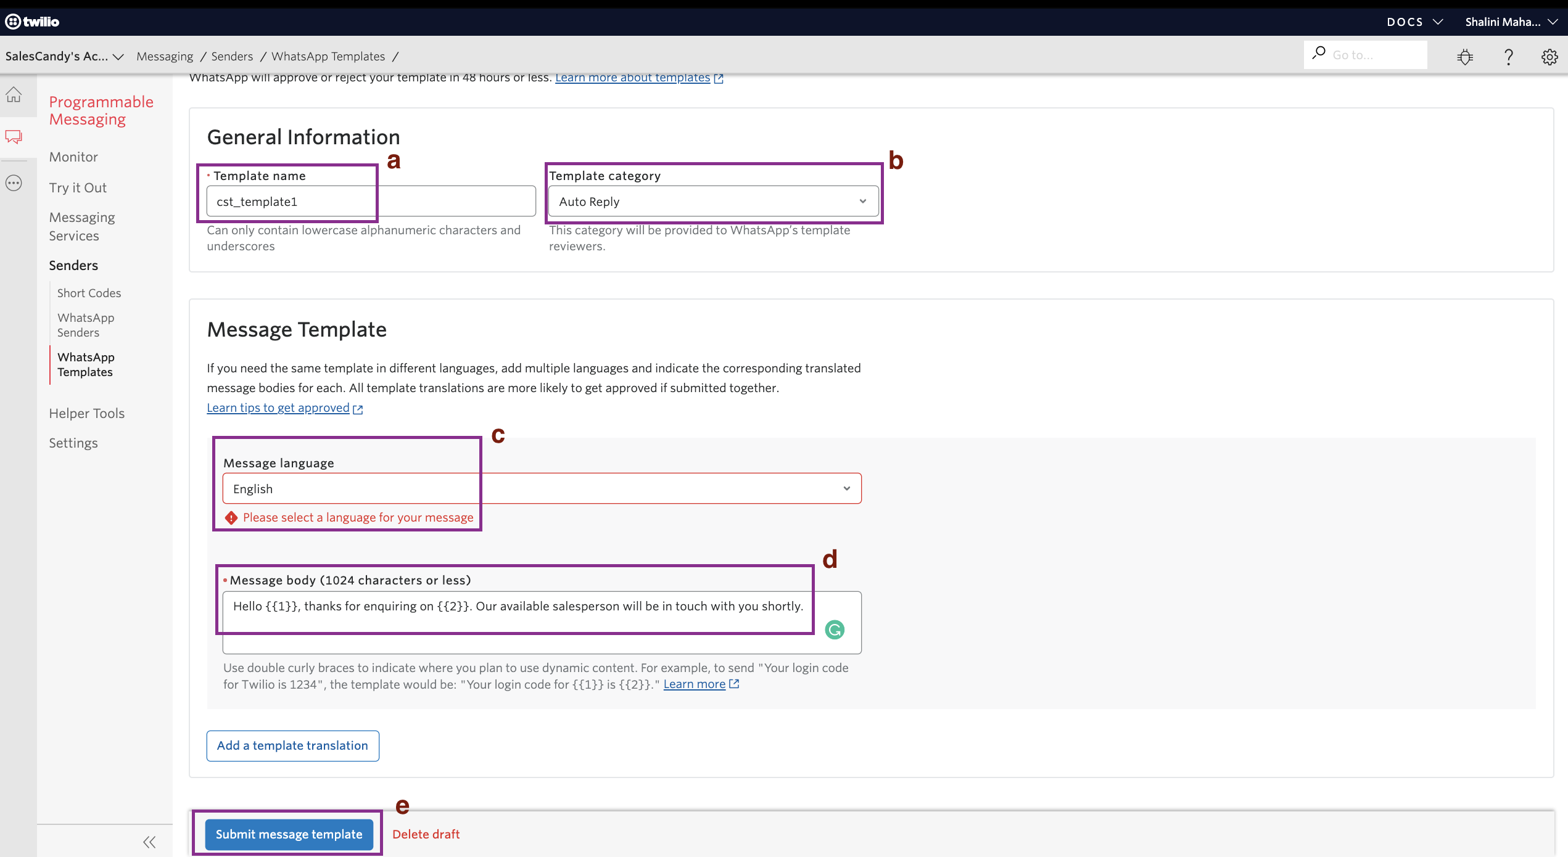Click the help question mark icon
Viewport: 1568px width, 857px height.
[x=1509, y=56]
